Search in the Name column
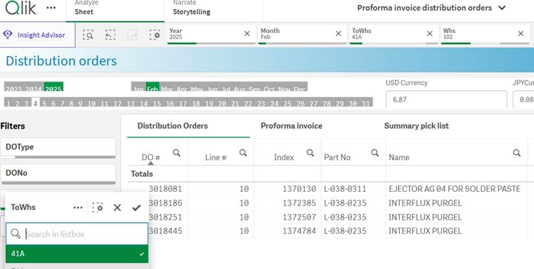The height and width of the screenshot is (269, 534). click(517, 152)
